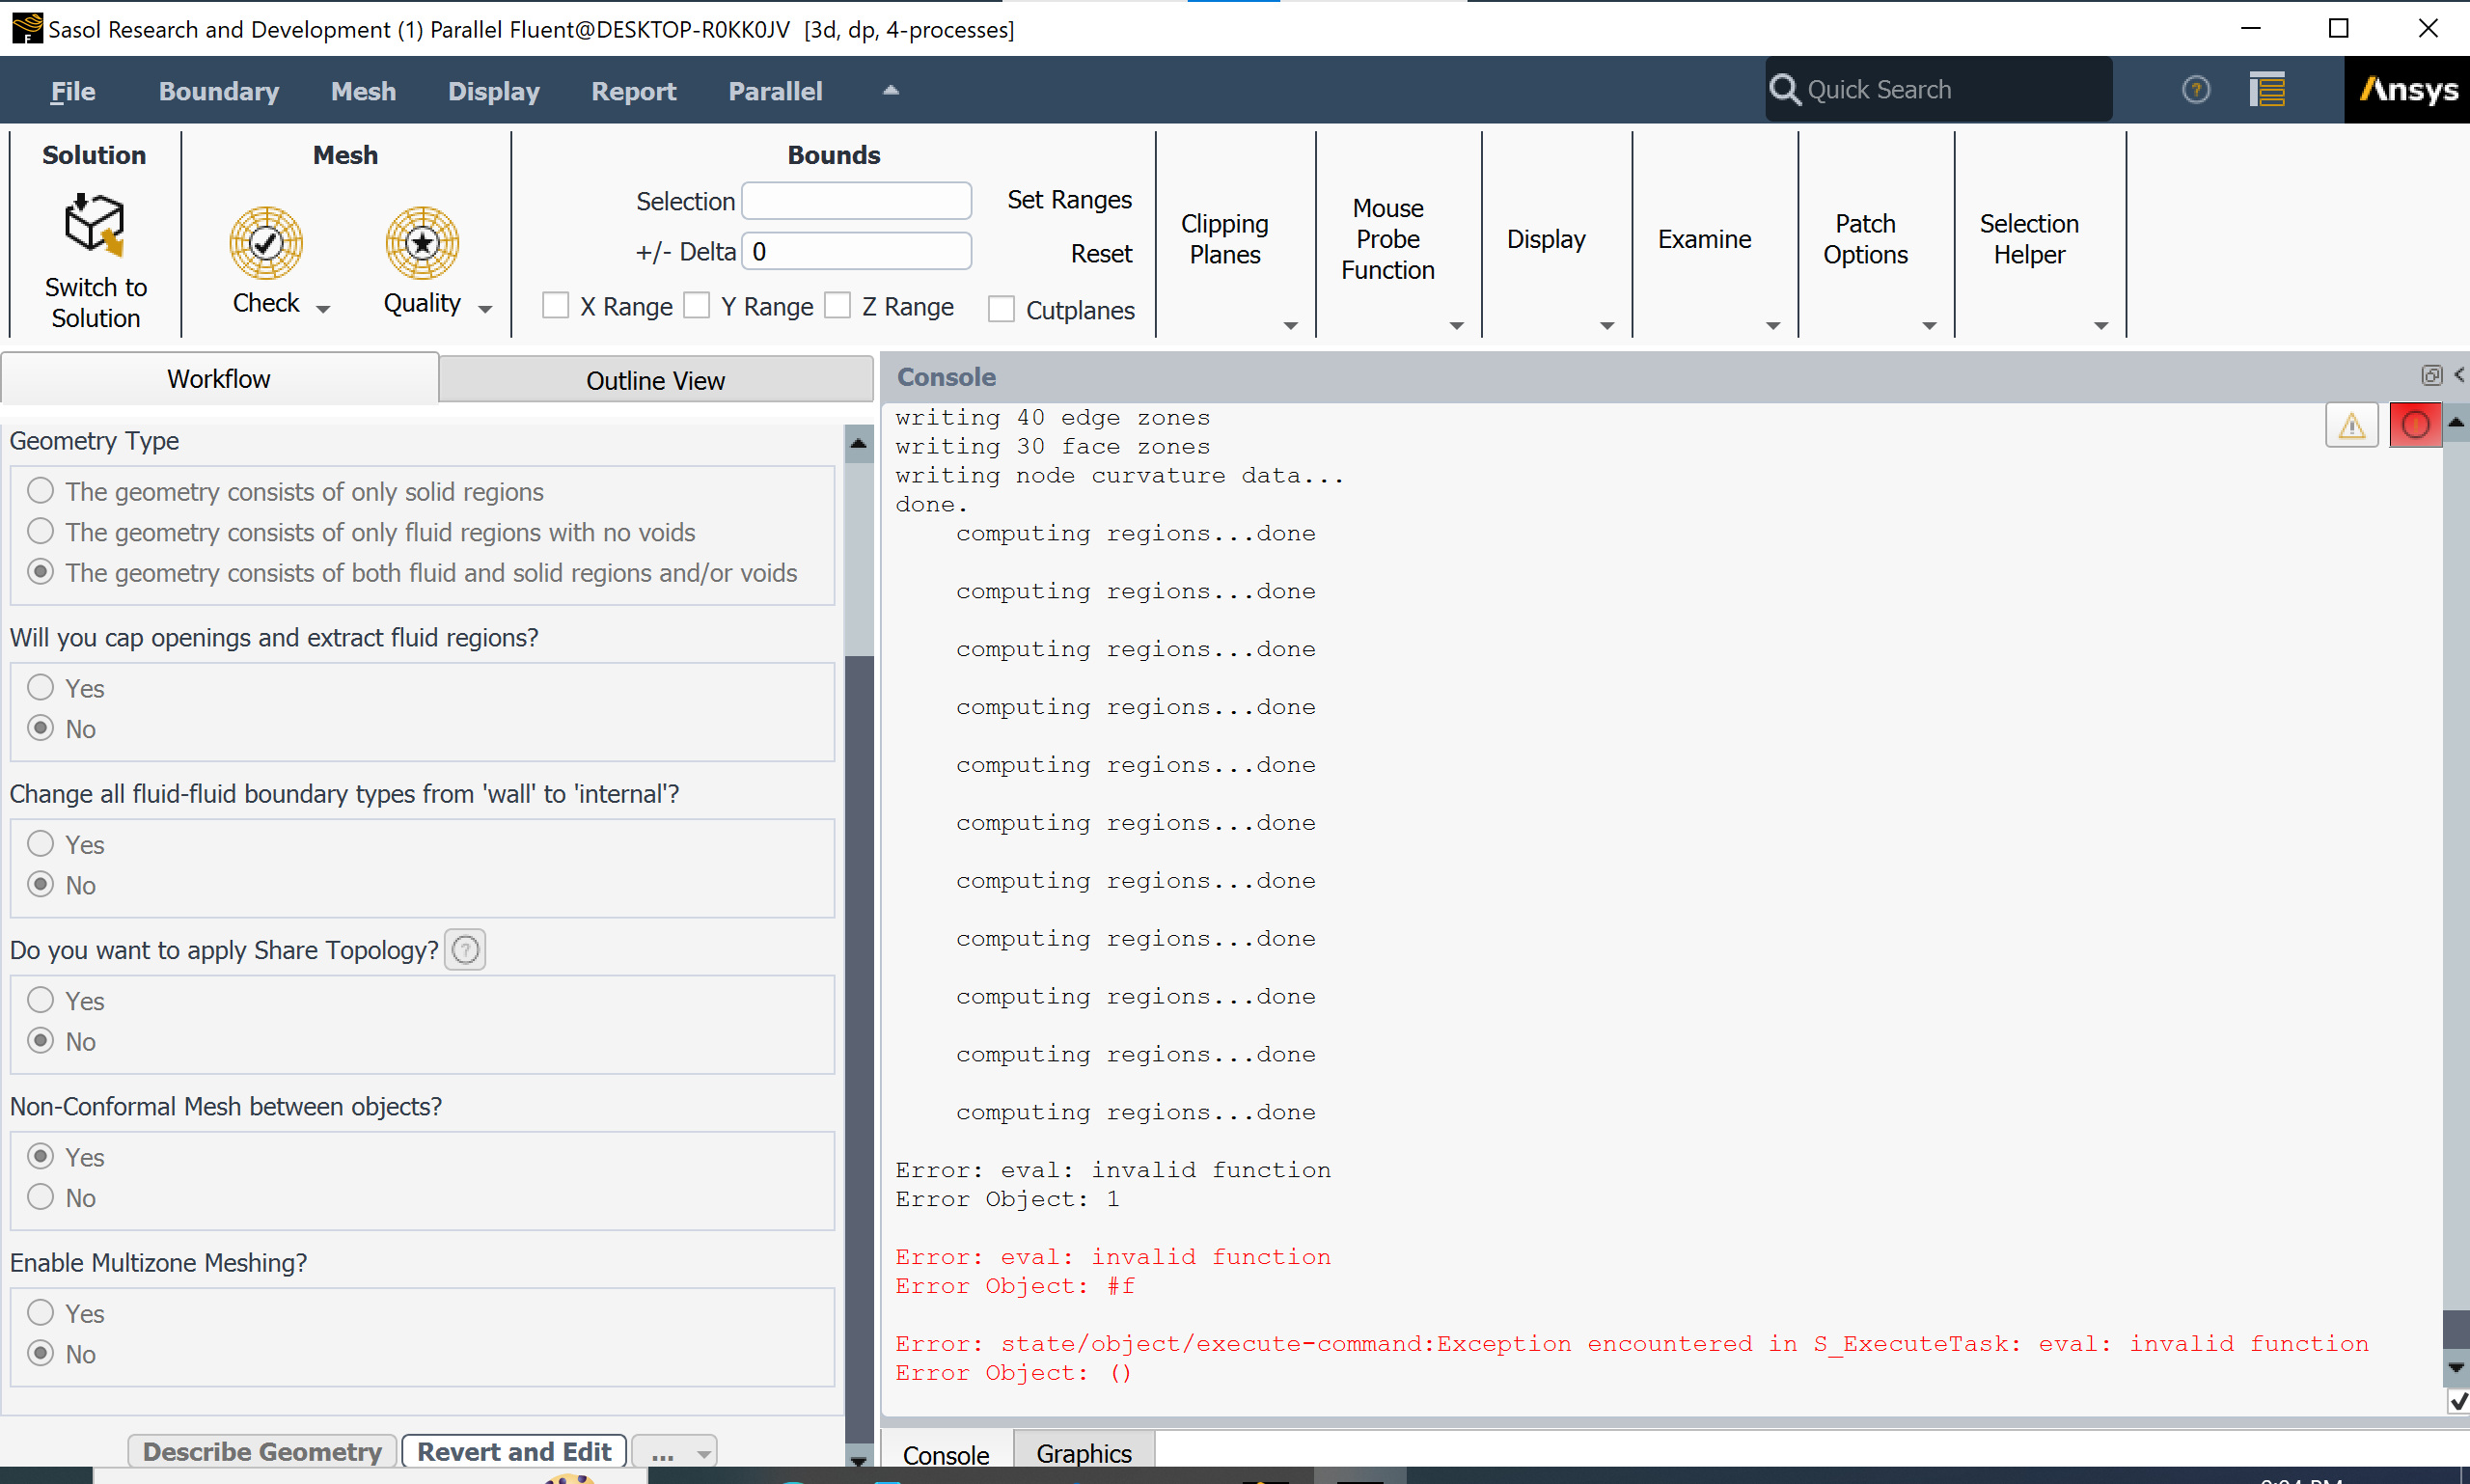Select Yes for Enable Multizone Meshing
Screen dimensions: 2470x1484
tap(41, 1312)
